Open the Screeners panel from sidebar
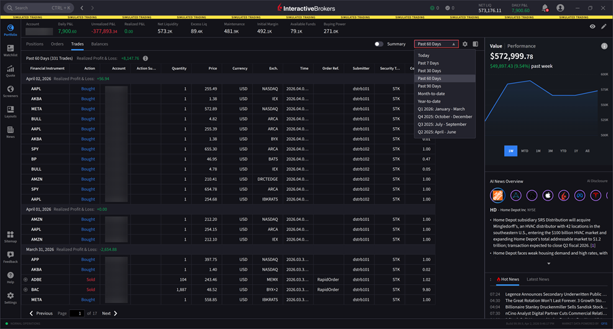This screenshot has width=613, height=329. (x=10, y=92)
